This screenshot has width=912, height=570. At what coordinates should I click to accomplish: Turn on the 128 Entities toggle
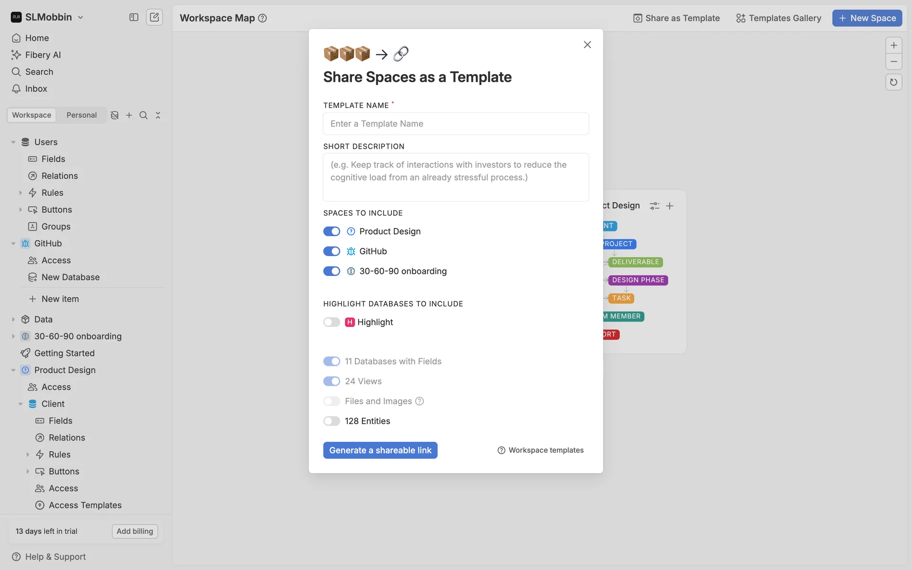click(332, 421)
